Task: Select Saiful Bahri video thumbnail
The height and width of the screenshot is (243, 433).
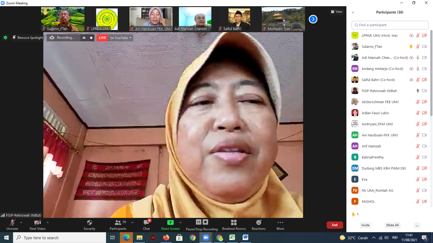Action: coord(239,19)
